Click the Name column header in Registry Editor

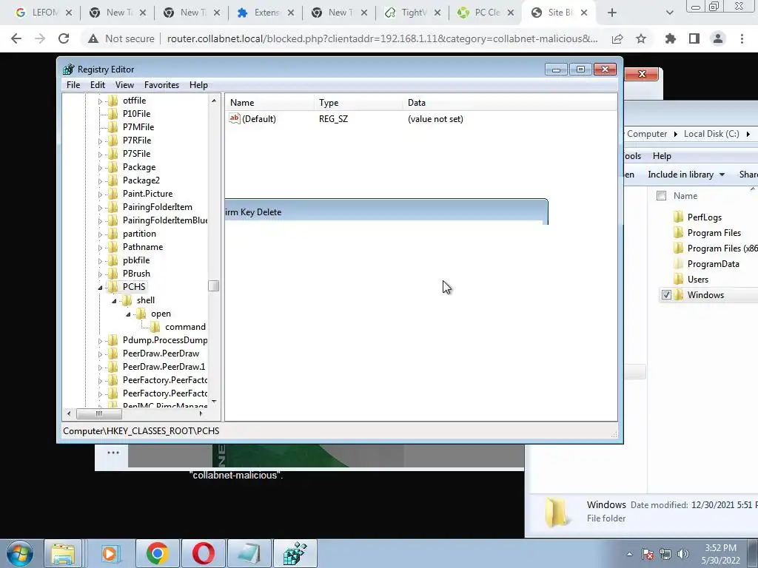[269, 102]
